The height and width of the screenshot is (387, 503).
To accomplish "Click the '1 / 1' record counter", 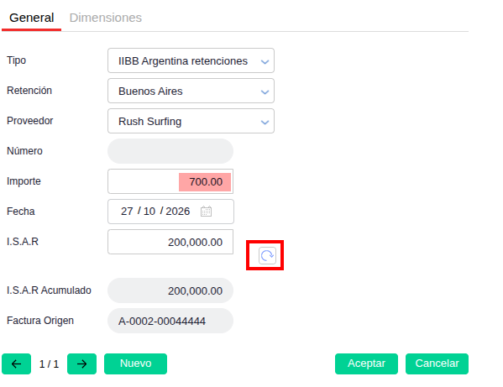I will click(49, 364).
